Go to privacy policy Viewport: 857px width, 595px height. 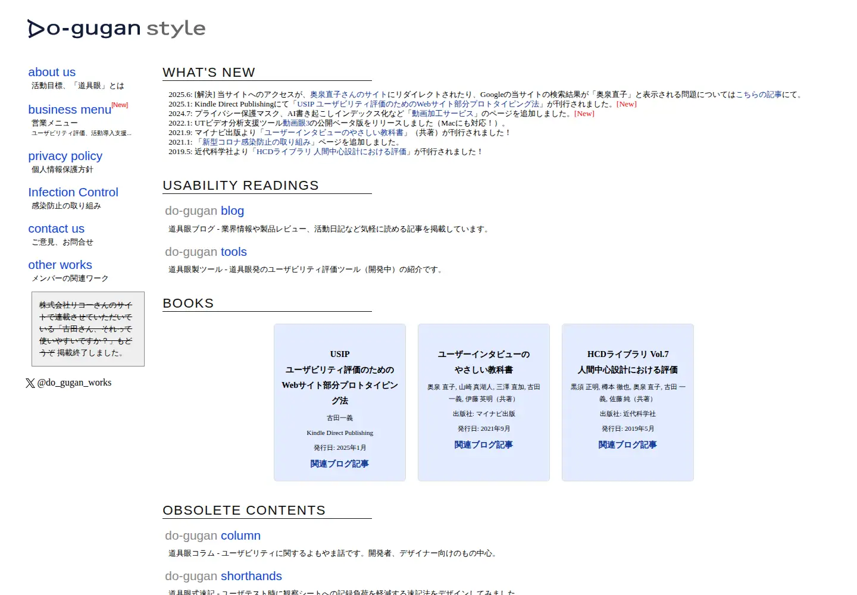click(x=65, y=156)
